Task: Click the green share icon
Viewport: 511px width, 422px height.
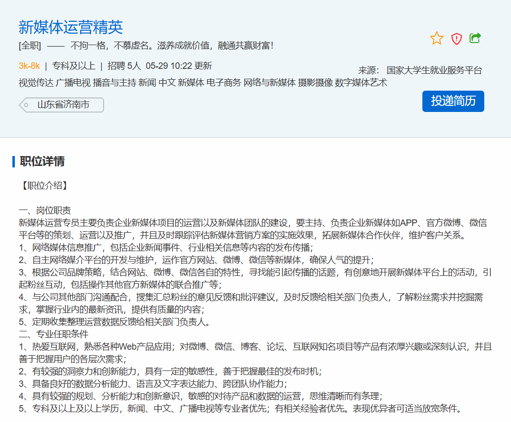Action: [x=475, y=38]
